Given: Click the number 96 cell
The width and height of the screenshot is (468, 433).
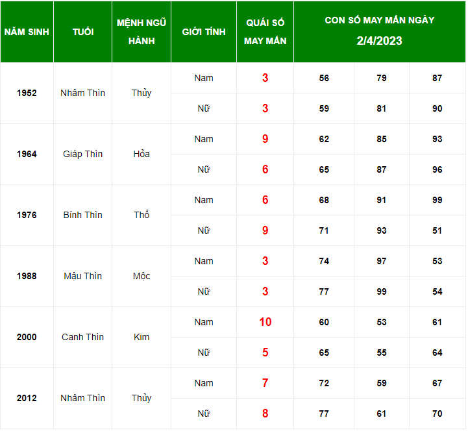Looking at the screenshot, I should (437, 170).
